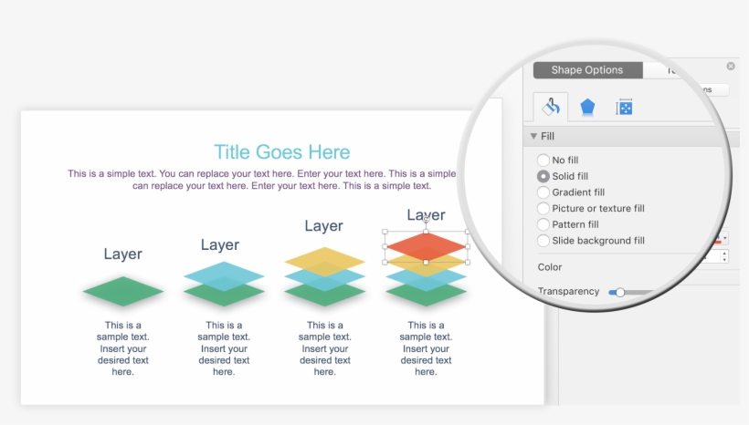Click the Color label in Fill section
The width and height of the screenshot is (749, 425).
(x=550, y=267)
